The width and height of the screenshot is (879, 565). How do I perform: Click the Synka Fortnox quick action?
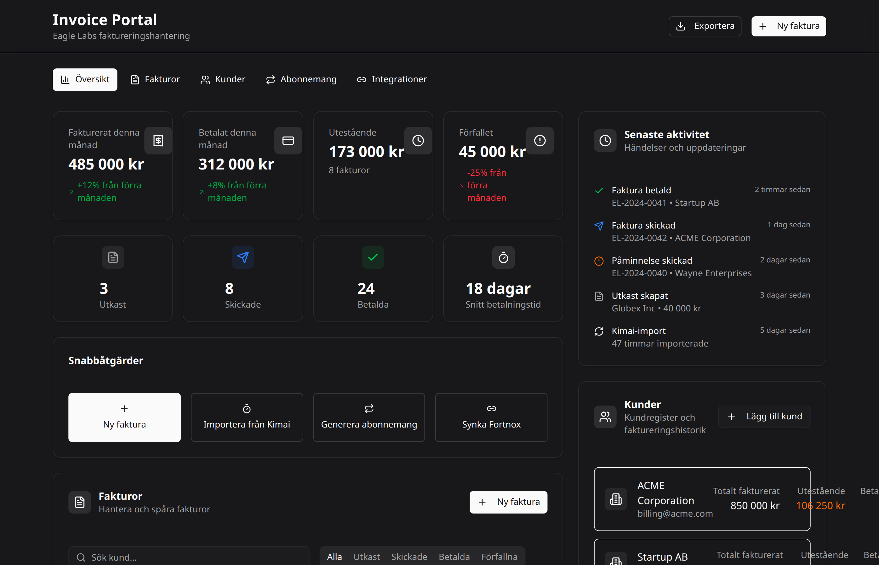491,417
